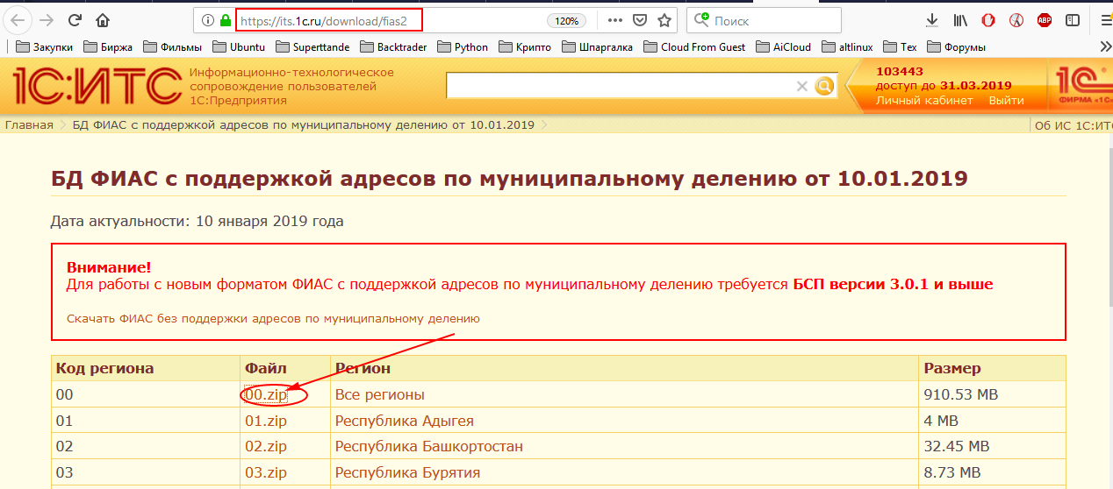
Task: Open the Фильмы bookmarks folder
Action: (x=173, y=47)
